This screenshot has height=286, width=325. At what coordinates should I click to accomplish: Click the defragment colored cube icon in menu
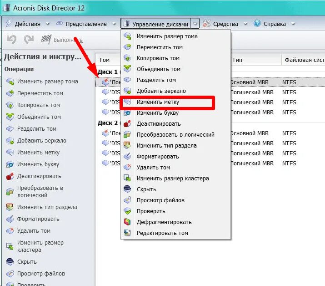coord(127,222)
